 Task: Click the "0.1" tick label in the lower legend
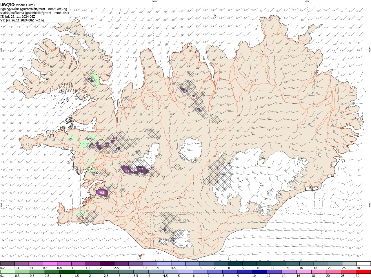(x=2, y=276)
